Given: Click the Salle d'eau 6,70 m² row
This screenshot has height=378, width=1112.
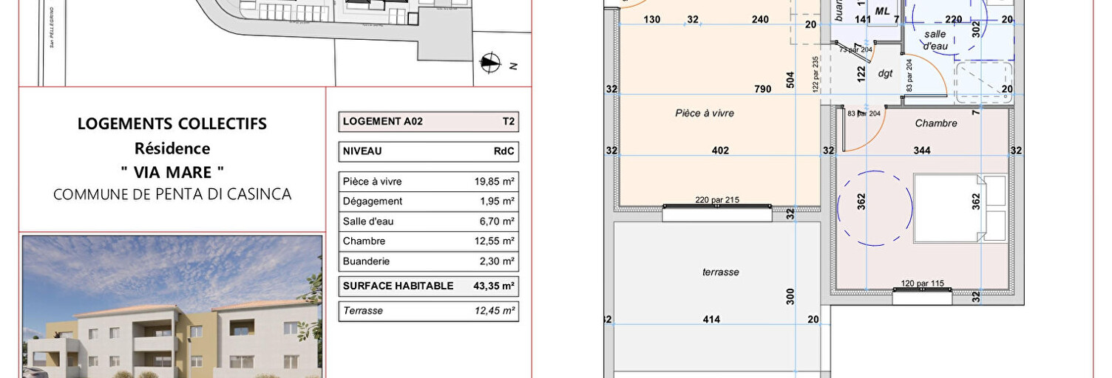Looking at the screenshot, I should point(429,221).
